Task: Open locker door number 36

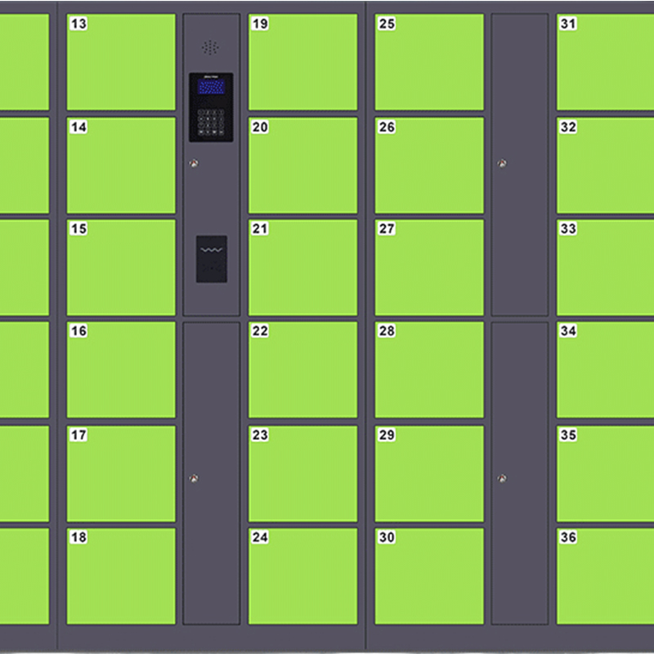Action: pyautogui.click(x=605, y=576)
